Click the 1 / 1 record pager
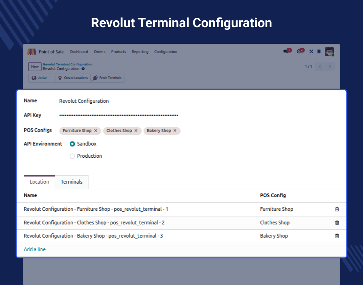 tap(308, 67)
